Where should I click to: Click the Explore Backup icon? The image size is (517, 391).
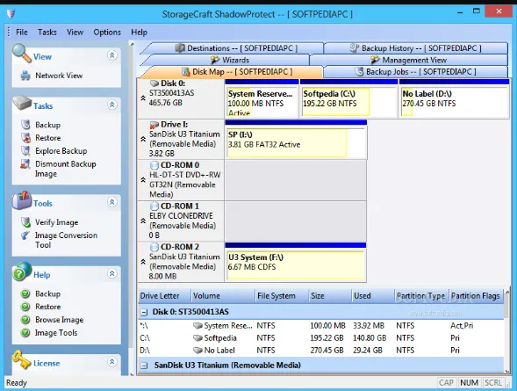(x=25, y=151)
